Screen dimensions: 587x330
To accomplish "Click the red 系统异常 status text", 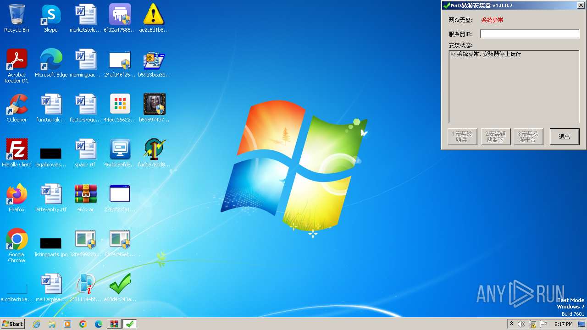I will pos(492,20).
